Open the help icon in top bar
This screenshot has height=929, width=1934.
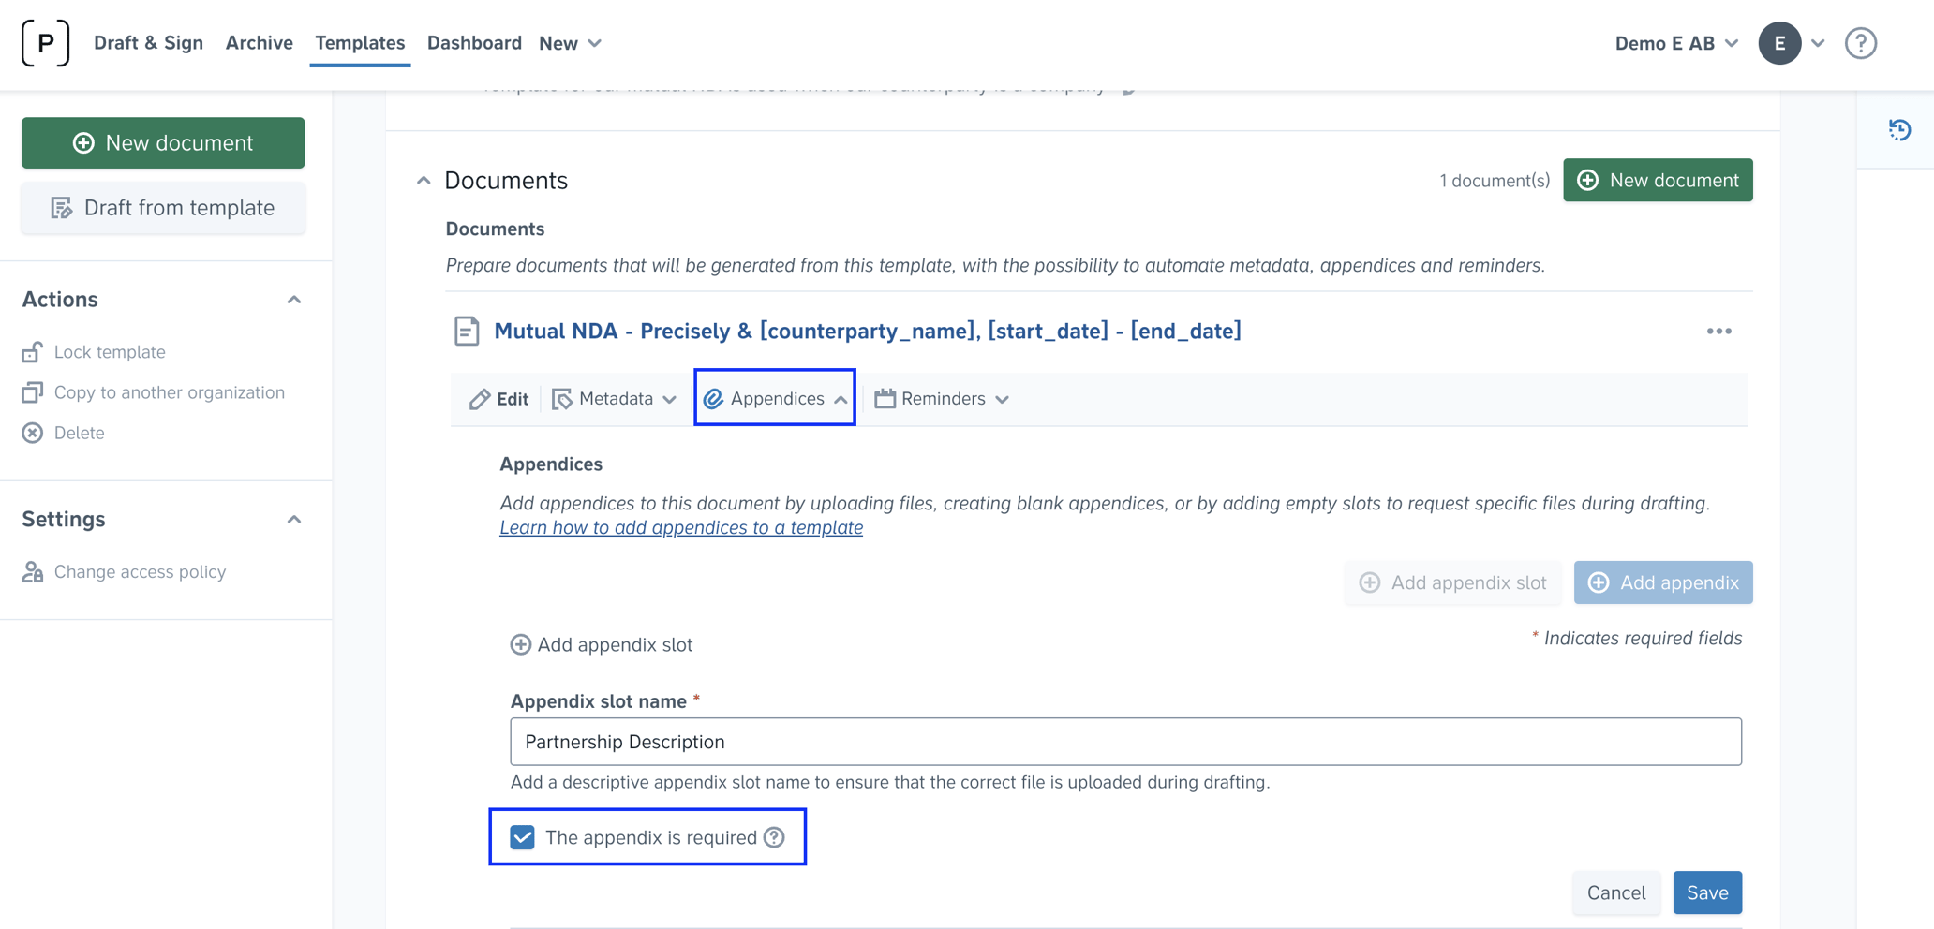[x=1861, y=42]
